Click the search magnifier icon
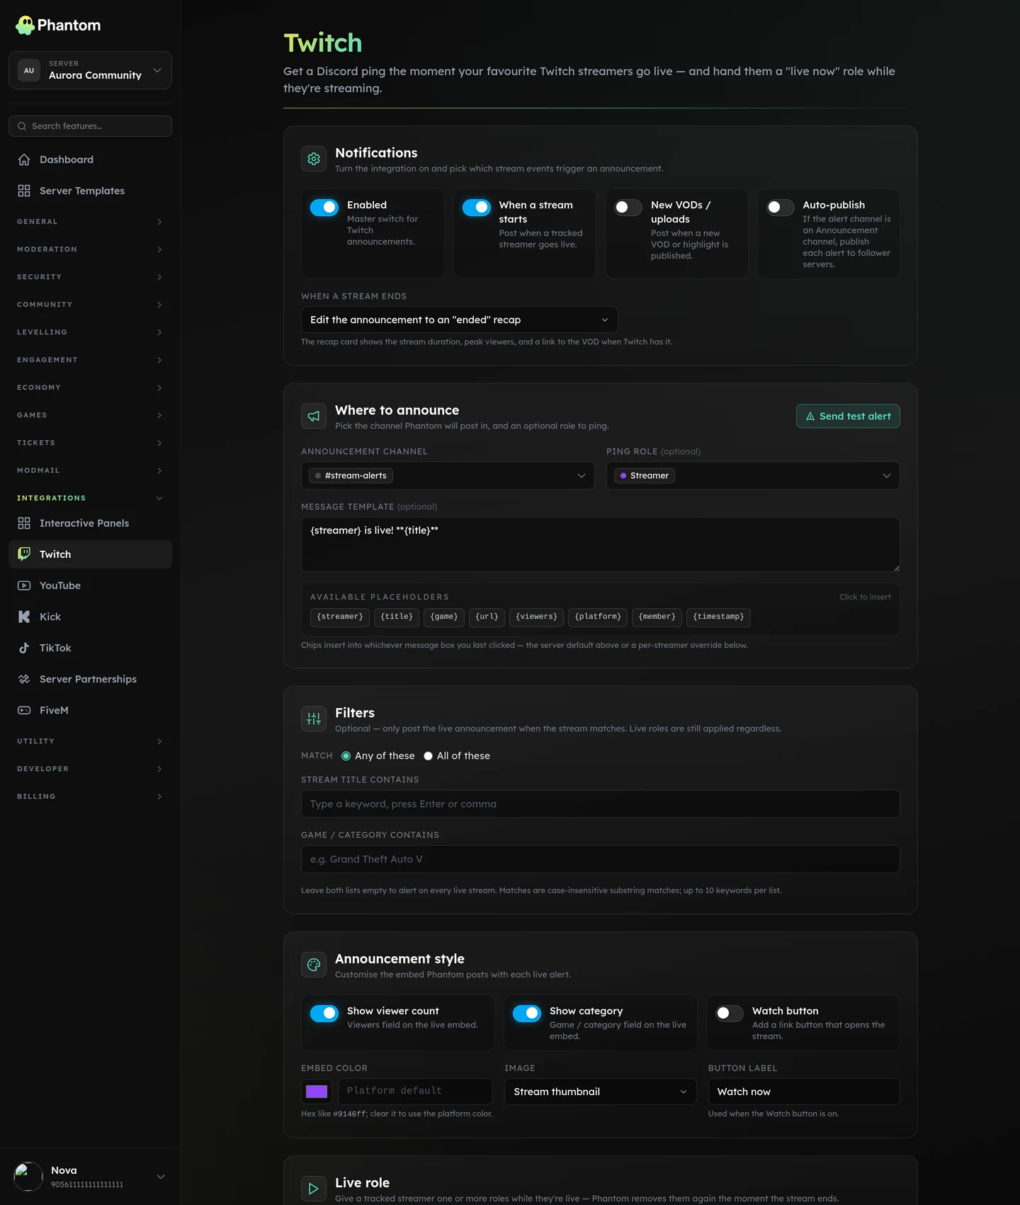This screenshot has width=1020, height=1205. (x=22, y=126)
